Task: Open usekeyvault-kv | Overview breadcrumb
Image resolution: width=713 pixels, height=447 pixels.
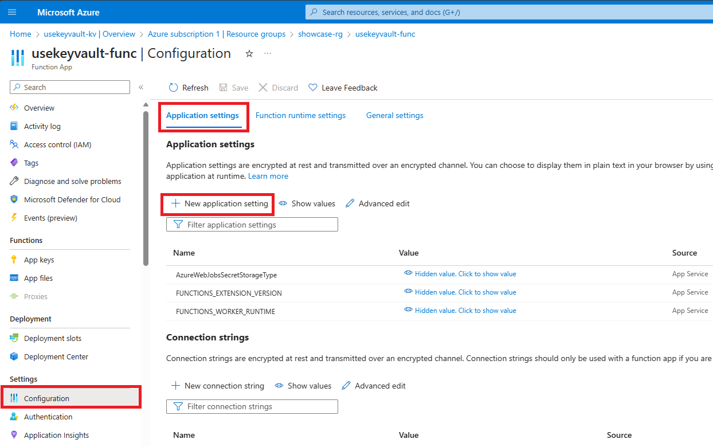Action: coord(89,34)
